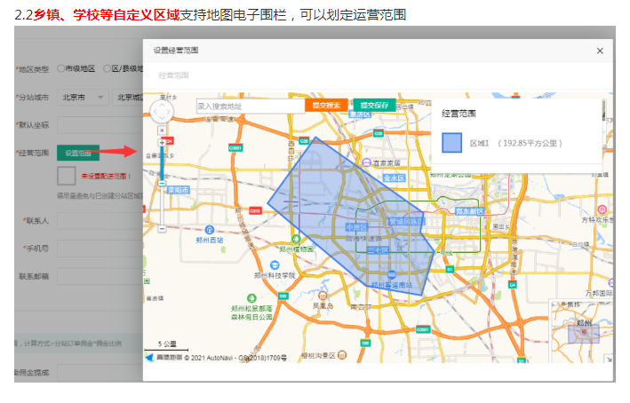The image size is (630, 403).
Task: Click the 录入搜索地址 search input field
Action: (x=250, y=106)
